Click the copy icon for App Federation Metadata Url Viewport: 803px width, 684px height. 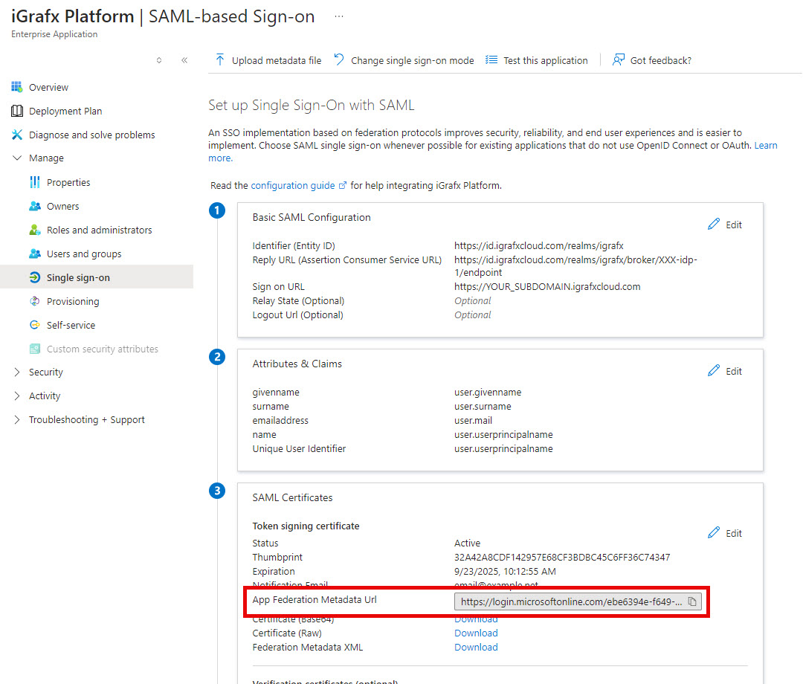click(x=691, y=602)
